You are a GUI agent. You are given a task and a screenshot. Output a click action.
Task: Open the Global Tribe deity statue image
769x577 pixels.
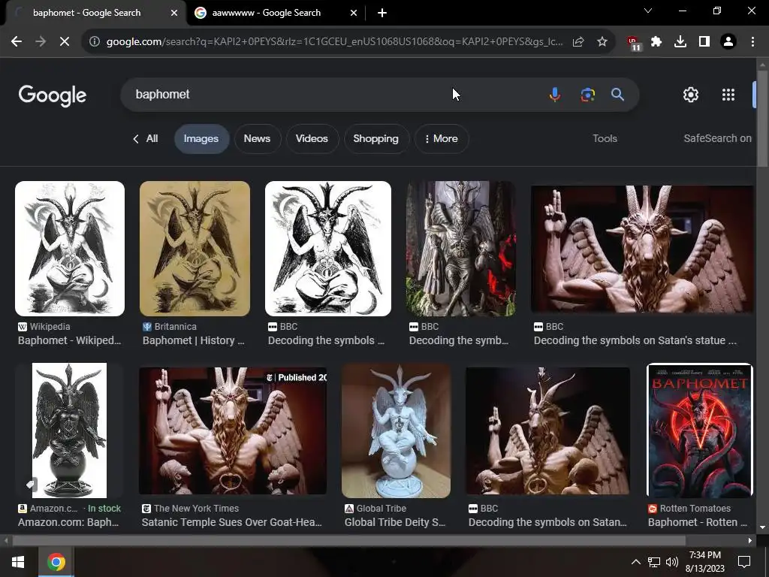pyautogui.click(x=397, y=430)
